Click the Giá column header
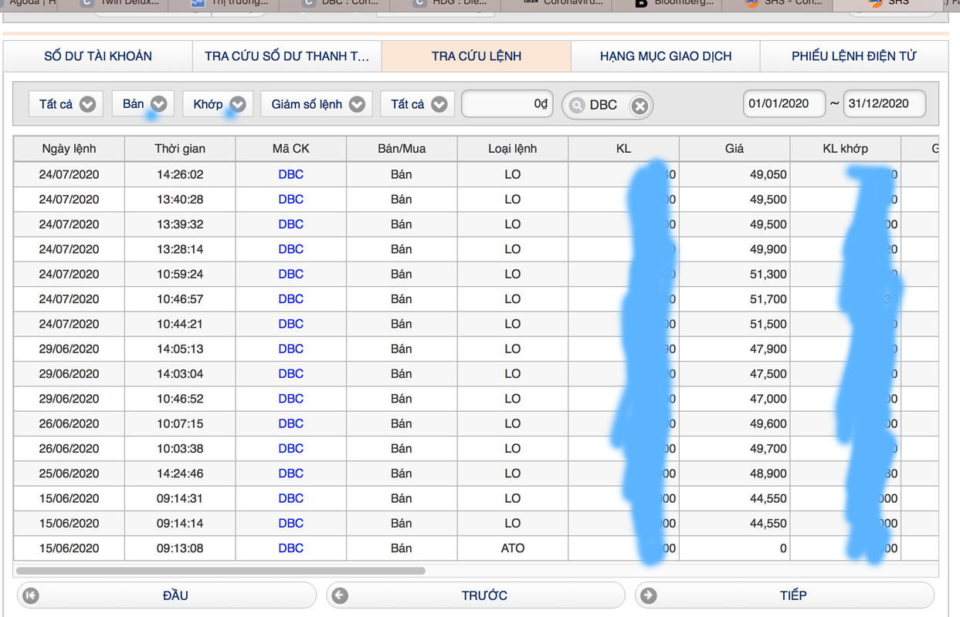Screen dimensions: 960x617 point(734,149)
